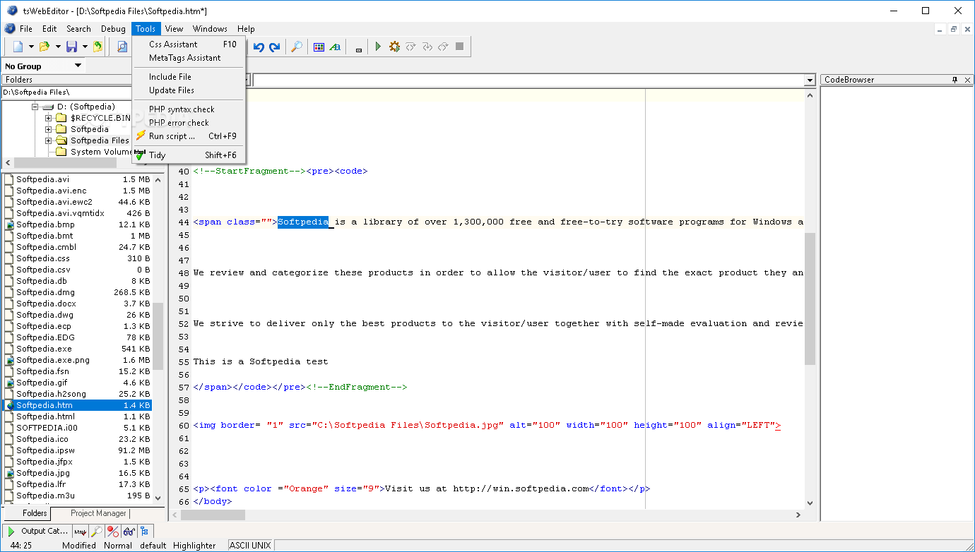Click the blue tree structure icon
The image size is (975, 552).
[x=144, y=531]
